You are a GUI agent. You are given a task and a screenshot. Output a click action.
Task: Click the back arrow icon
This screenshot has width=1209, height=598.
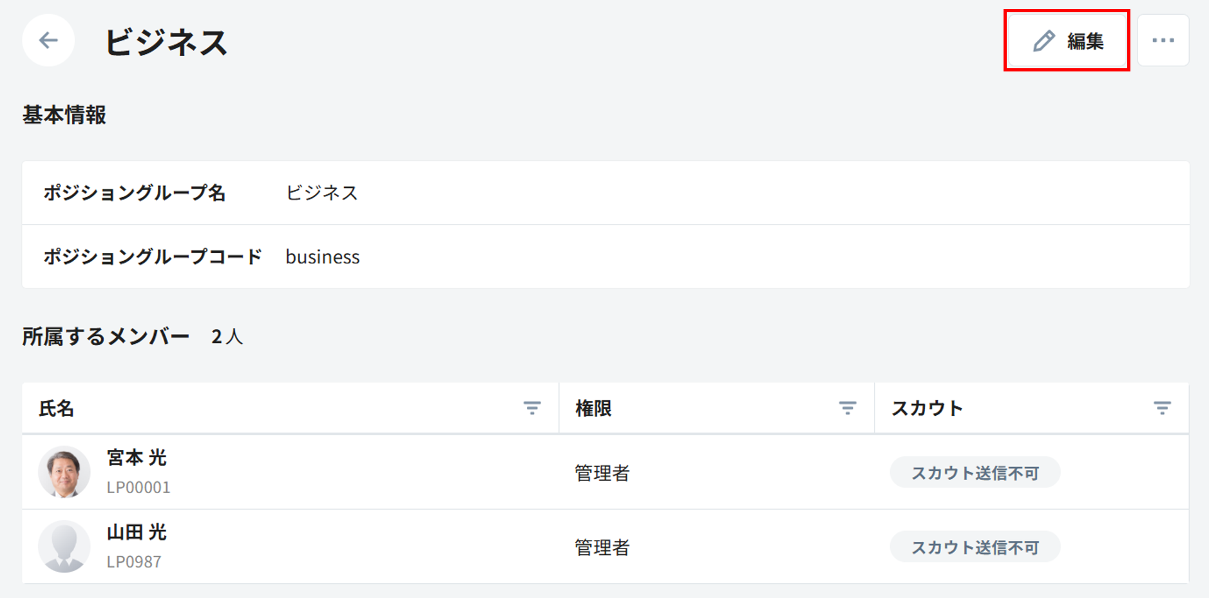pos(48,41)
